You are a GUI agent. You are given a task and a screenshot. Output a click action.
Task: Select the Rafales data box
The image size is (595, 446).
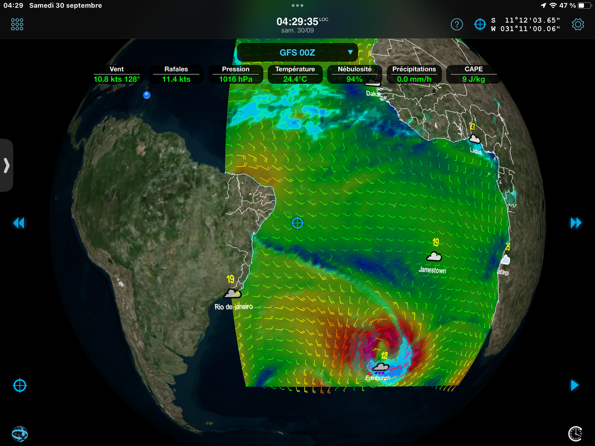(176, 74)
